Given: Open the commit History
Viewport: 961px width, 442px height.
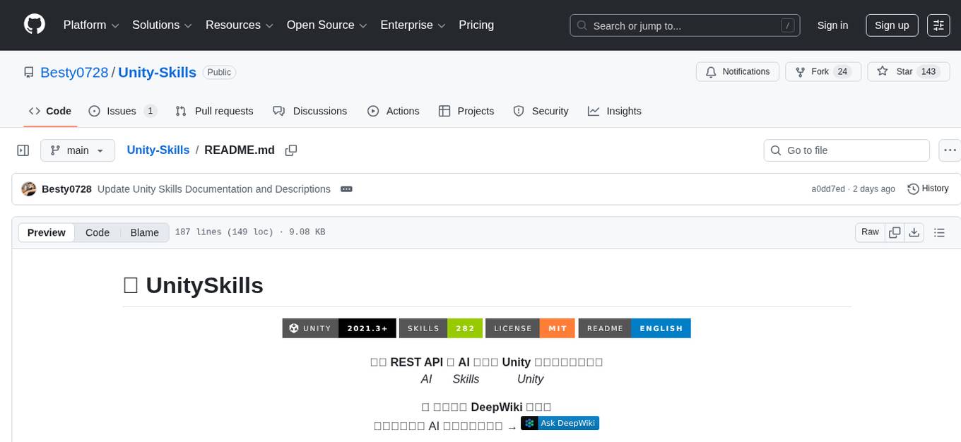Looking at the screenshot, I should coord(928,189).
